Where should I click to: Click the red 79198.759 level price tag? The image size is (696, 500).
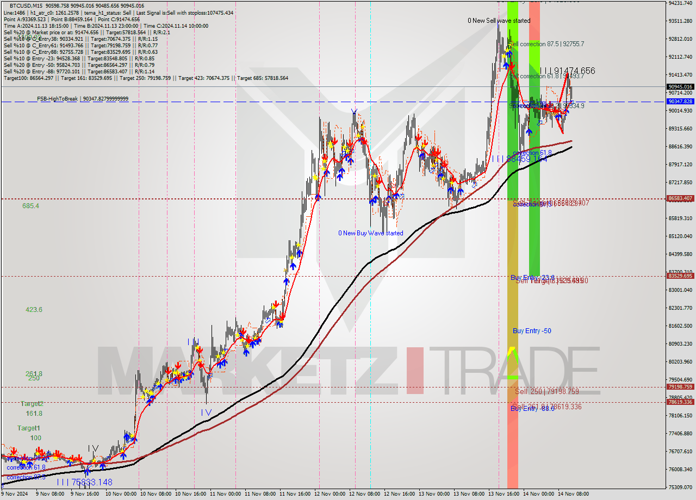point(680,387)
